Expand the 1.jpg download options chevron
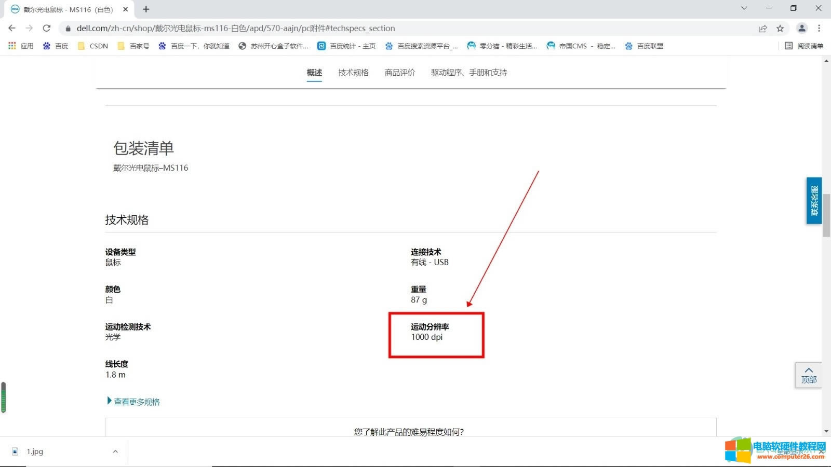 pos(115,451)
